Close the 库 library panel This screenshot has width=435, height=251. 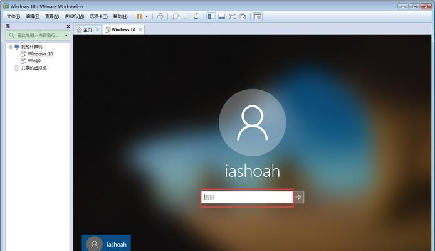pyautogui.click(x=68, y=26)
